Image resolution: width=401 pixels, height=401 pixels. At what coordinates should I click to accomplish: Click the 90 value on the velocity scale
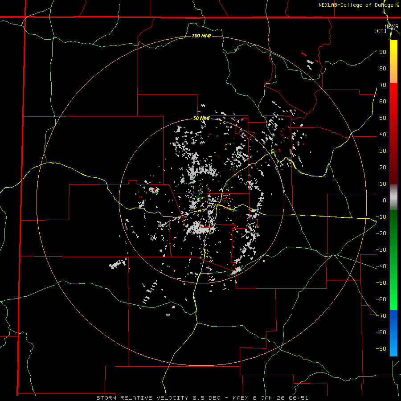(383, 52)
